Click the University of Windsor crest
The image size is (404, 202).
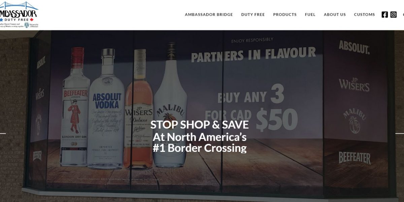[x=26, y=25]
